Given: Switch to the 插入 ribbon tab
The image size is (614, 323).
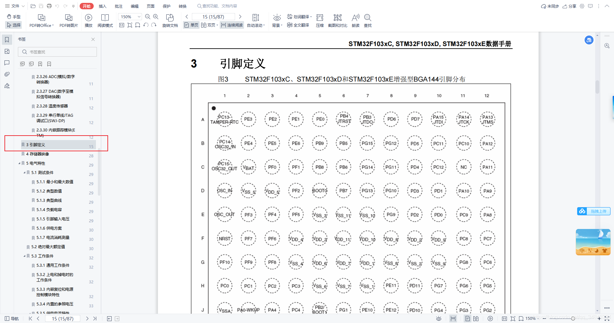Looking at the screenshot, I should (x=103, y=6).
